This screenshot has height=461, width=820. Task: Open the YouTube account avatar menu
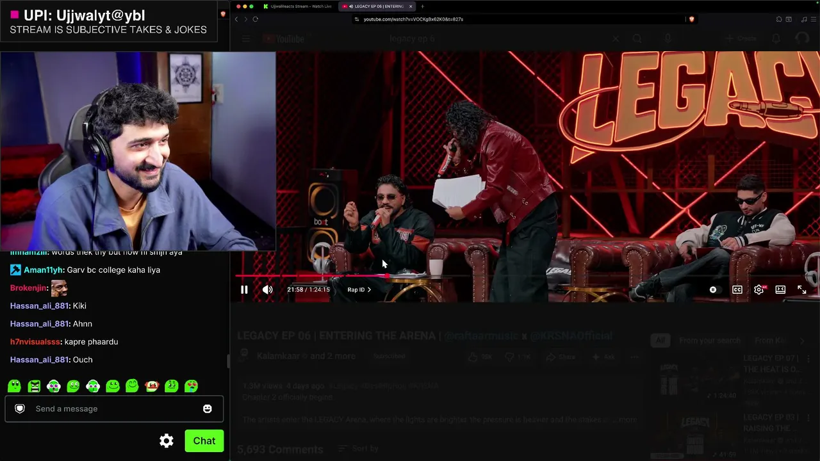(x=802, y=39)
